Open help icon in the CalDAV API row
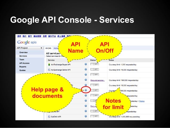 click(86, 116)
